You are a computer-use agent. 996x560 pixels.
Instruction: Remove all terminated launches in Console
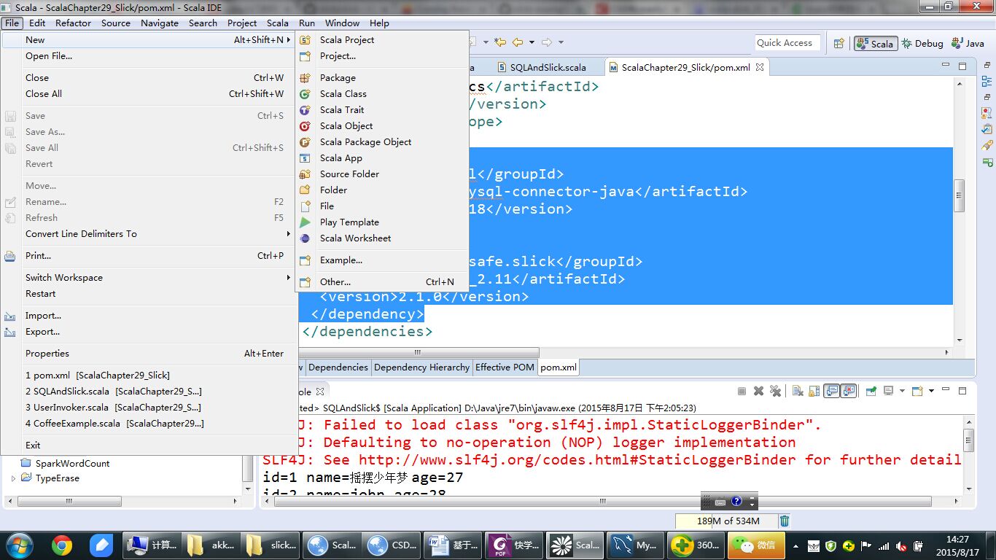coord(775,391)
